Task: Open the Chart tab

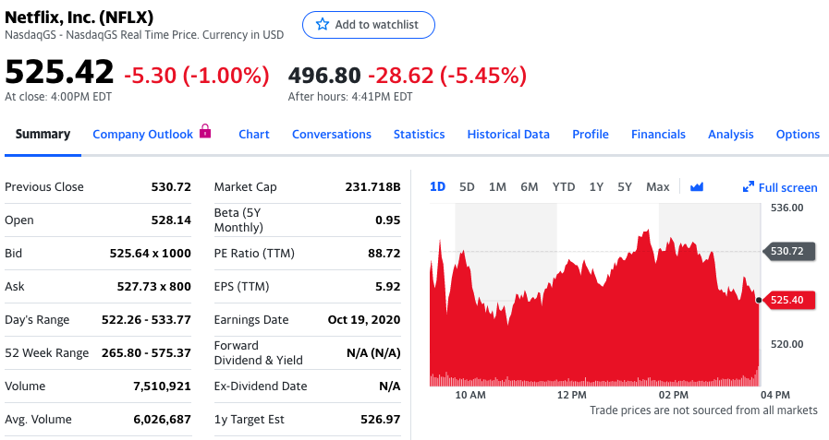Action: 254,135
